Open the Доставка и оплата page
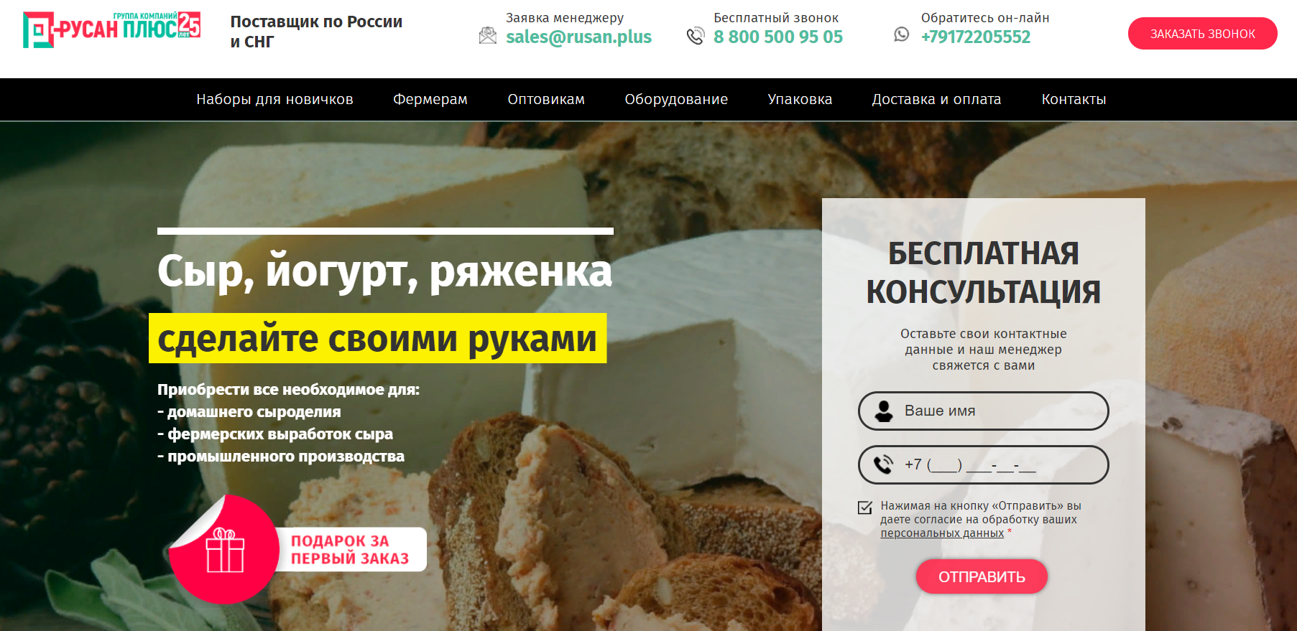 (936, 100)
